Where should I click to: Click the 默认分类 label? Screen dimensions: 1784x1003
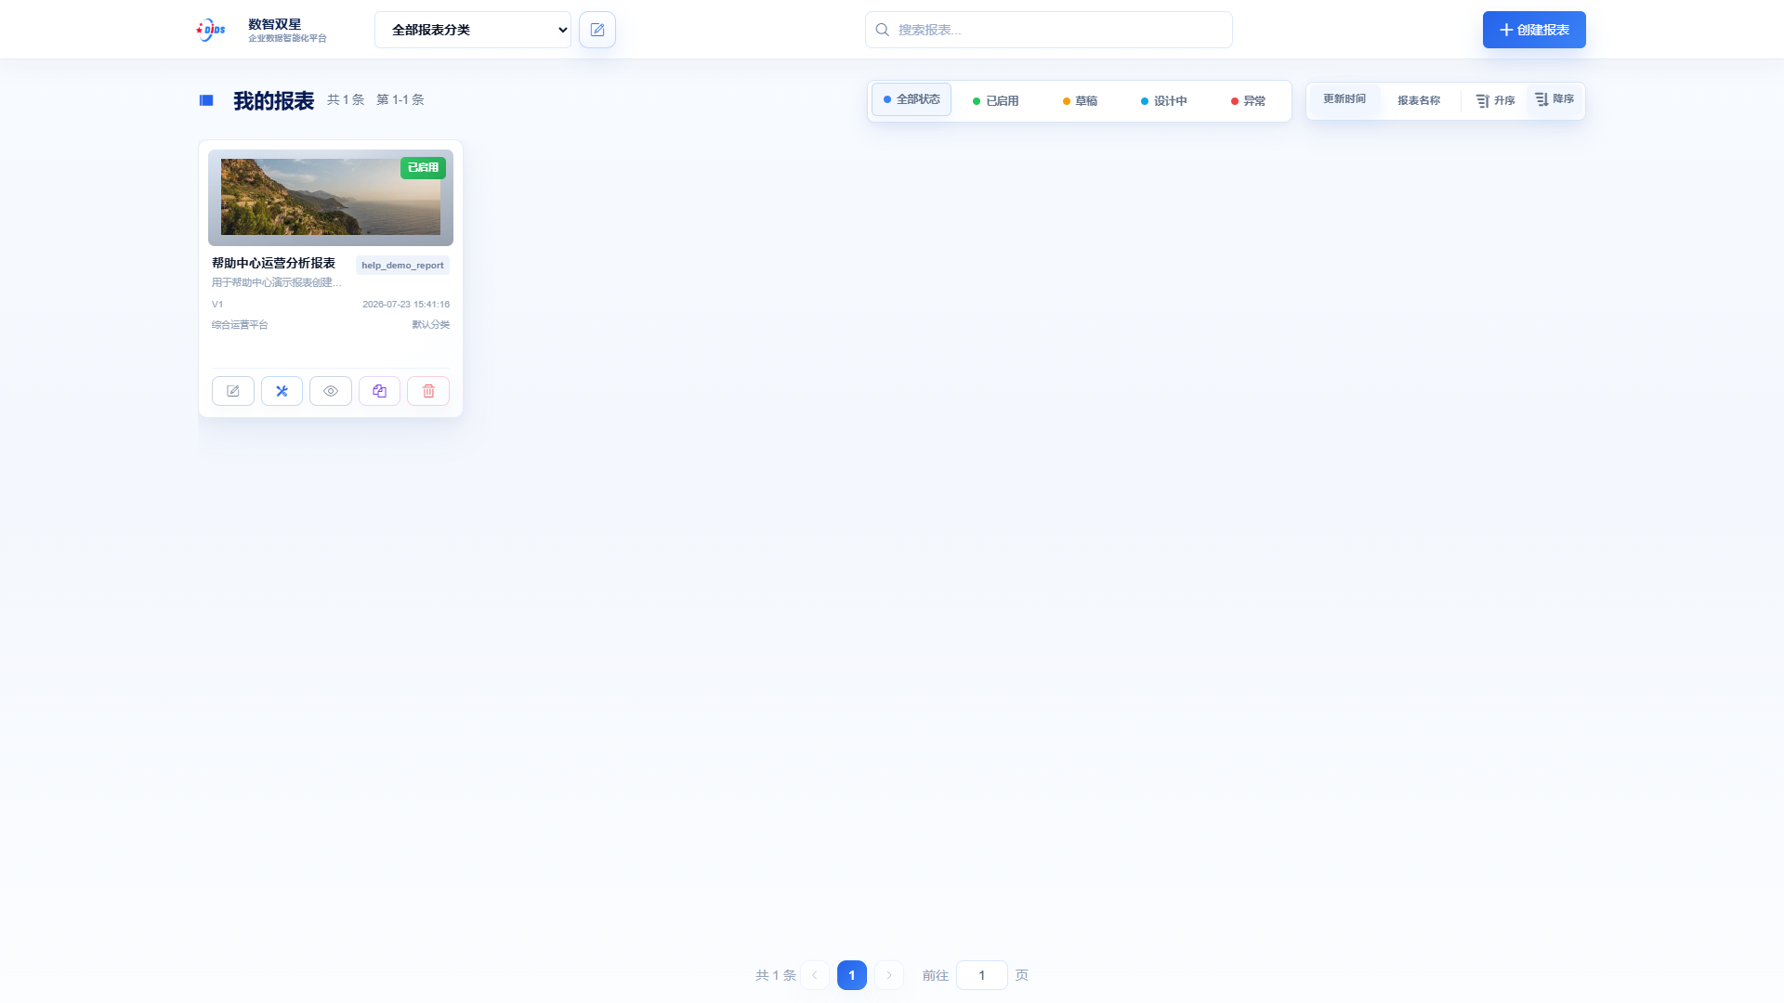[431, 325]
